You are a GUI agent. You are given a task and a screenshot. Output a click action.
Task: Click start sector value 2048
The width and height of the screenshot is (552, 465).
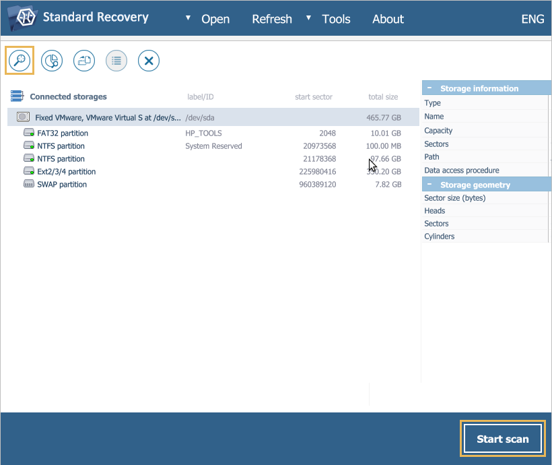[x=327, y=133]
